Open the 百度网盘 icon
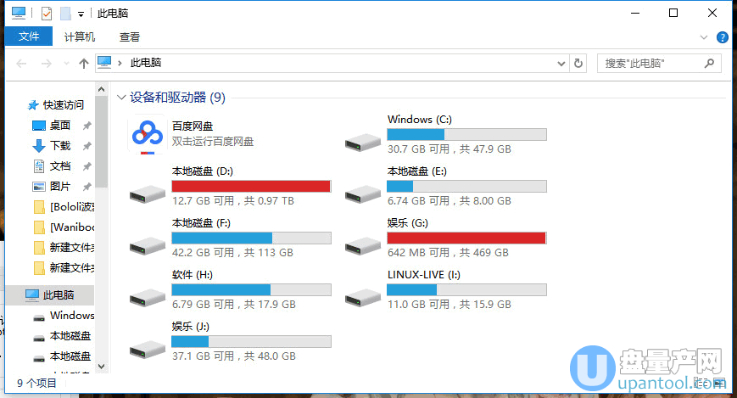737x398 pixels. [146, 135]
